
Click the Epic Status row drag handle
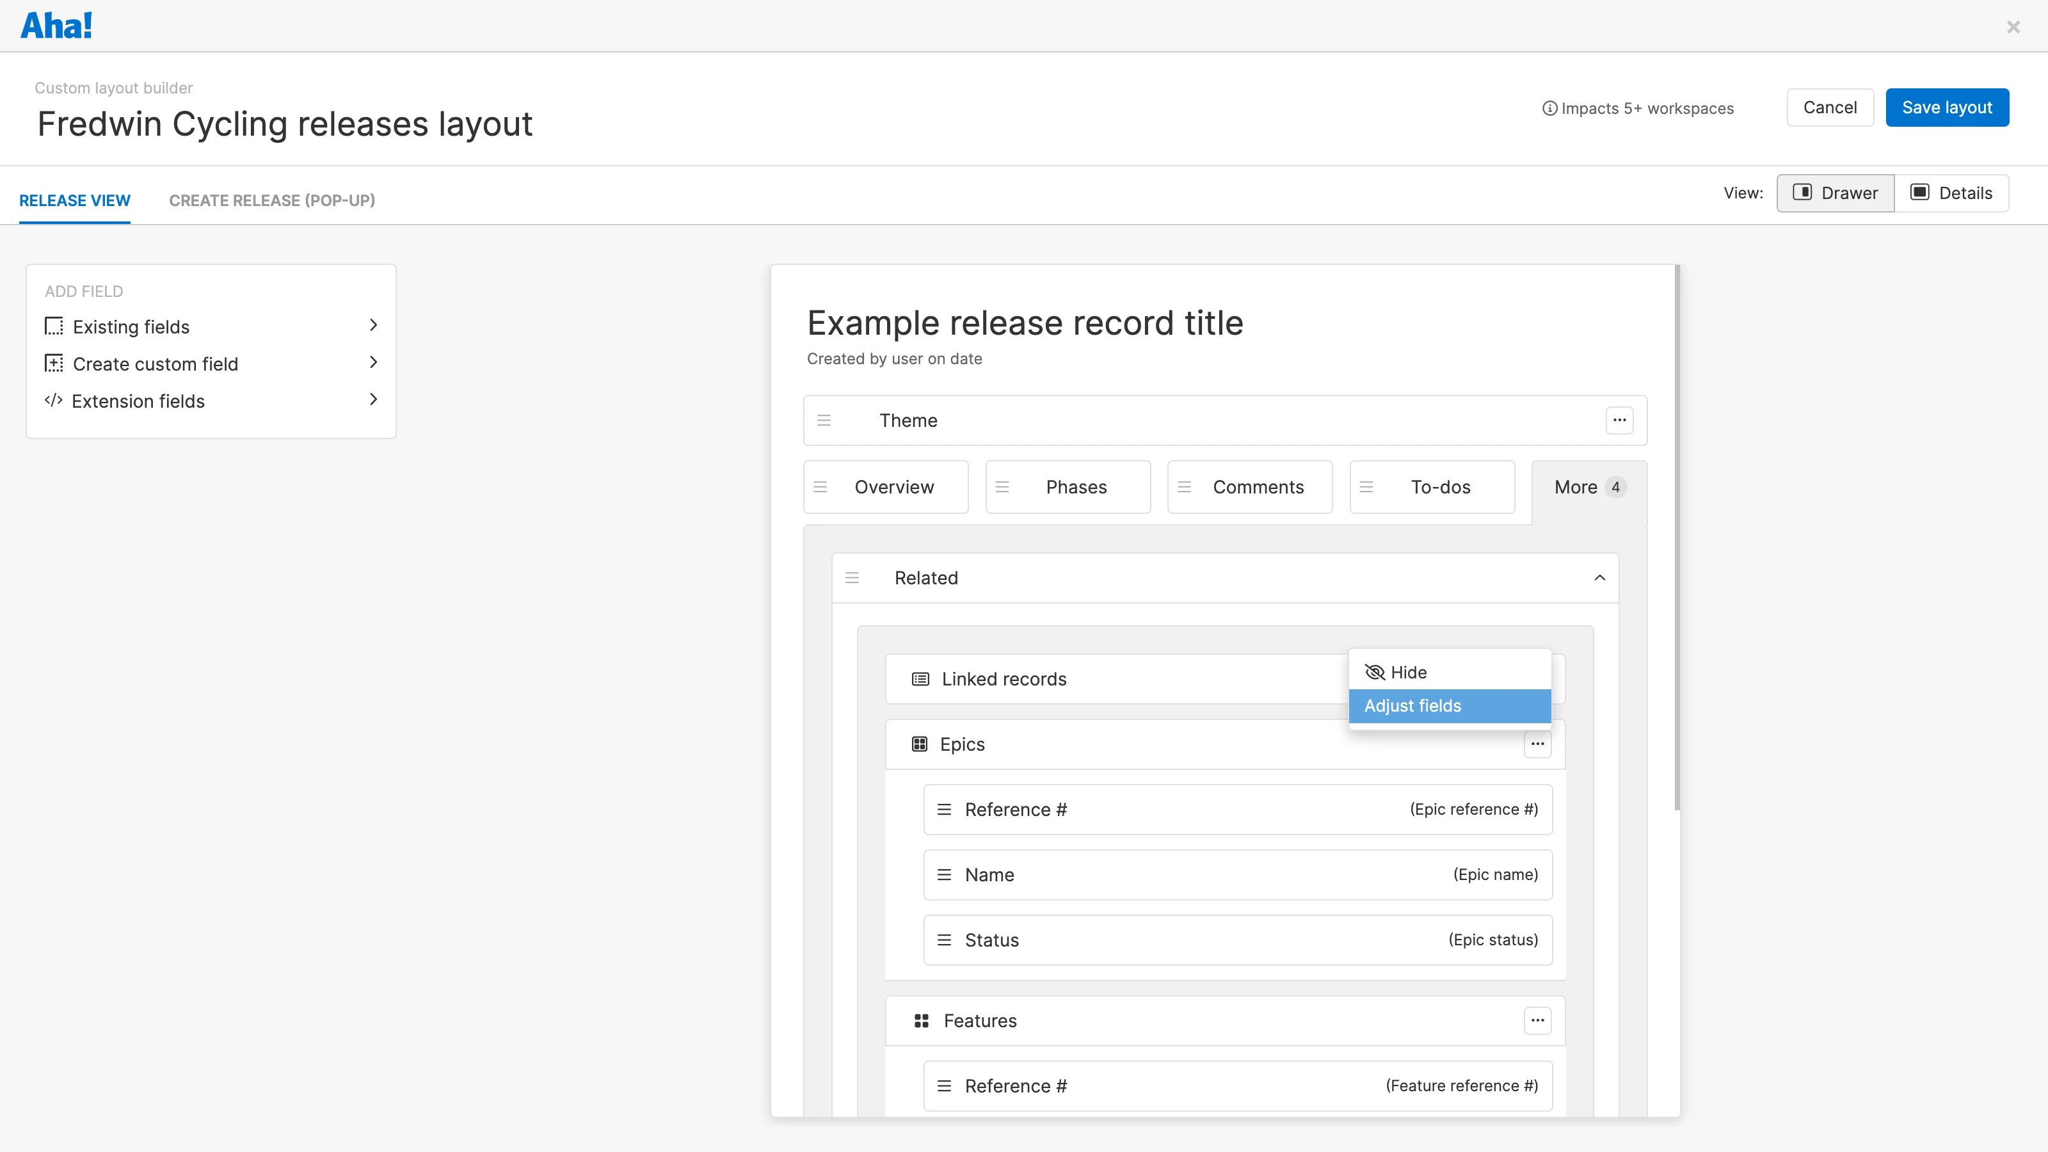(x=944, y=940)
